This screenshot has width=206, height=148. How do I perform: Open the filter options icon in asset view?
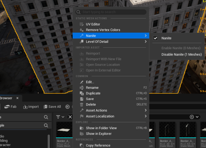click(60, 117)
